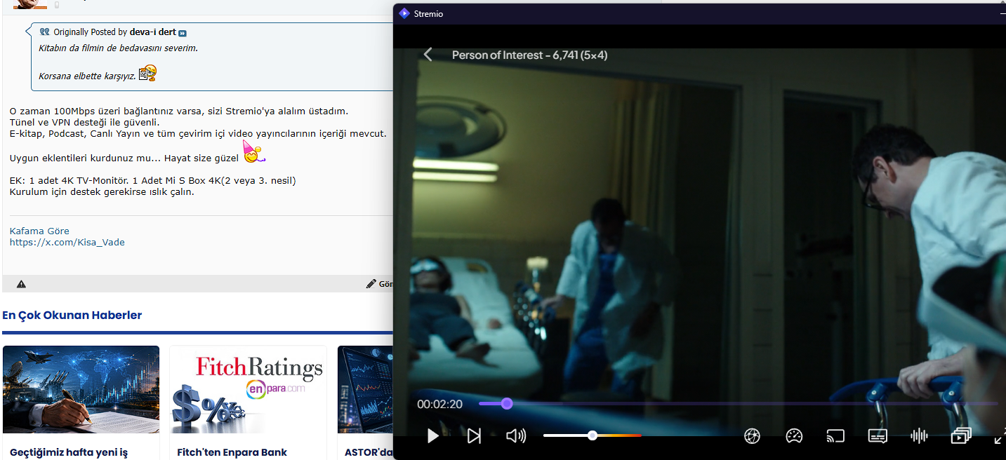Screen dimensions: 1006x460
Task: Click the Stremio logo in the title bar
Action: coord(404,13)
